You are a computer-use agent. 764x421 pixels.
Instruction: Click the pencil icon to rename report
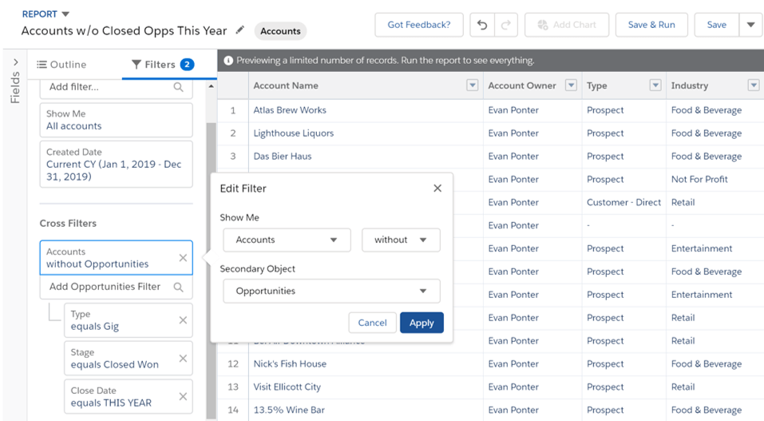click(x=240, y=30)
